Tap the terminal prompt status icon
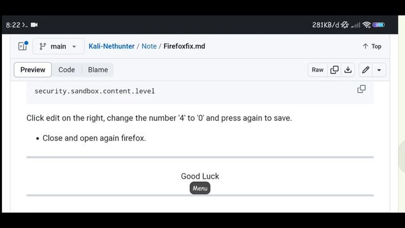The height and width of the screenshot is (228, 405). 25,25
